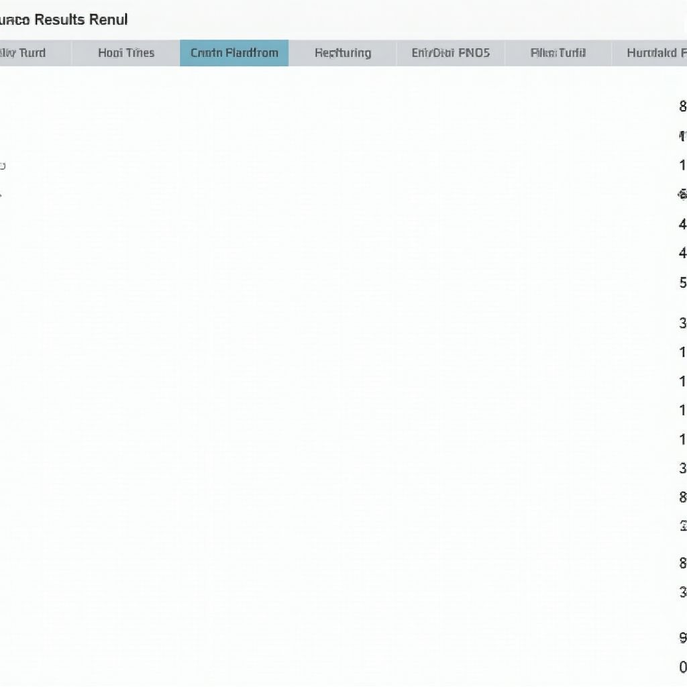
Task: Switch to the partially visible Hurdakd tab
Action: point(654,53)
